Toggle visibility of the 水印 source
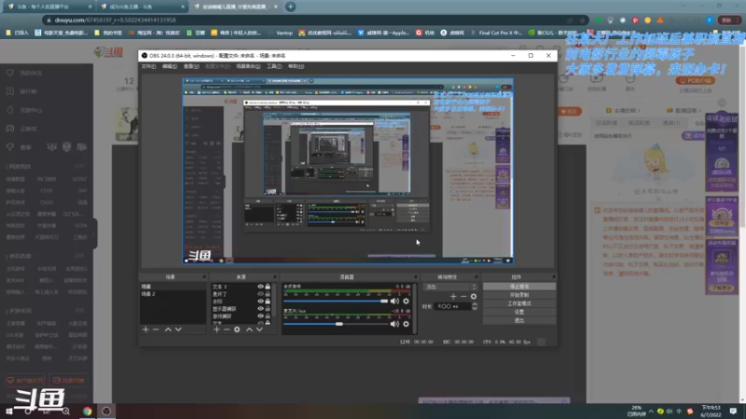The width and height of the screenshot is (746, 419). [260, 301]
